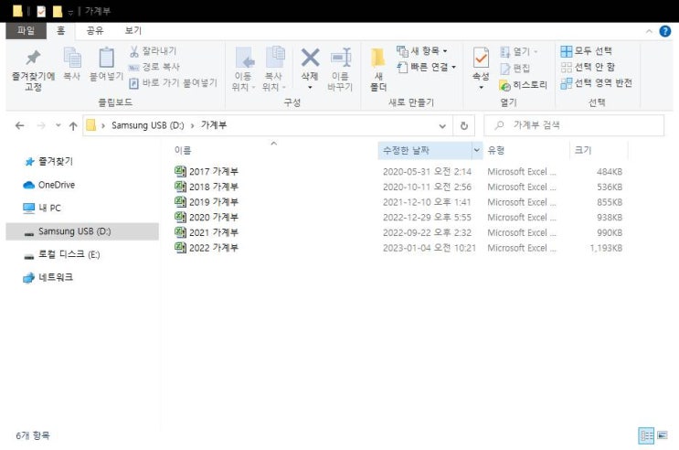Select 내 PC in the navigation pane

pyautogui.click(x=42, y=209)
